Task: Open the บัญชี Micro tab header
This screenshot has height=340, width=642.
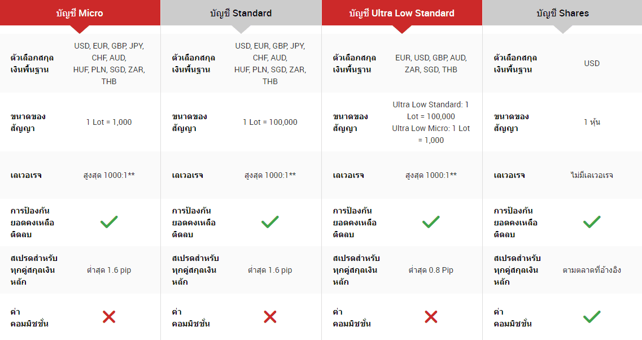Action: click(x=80, y=12)
